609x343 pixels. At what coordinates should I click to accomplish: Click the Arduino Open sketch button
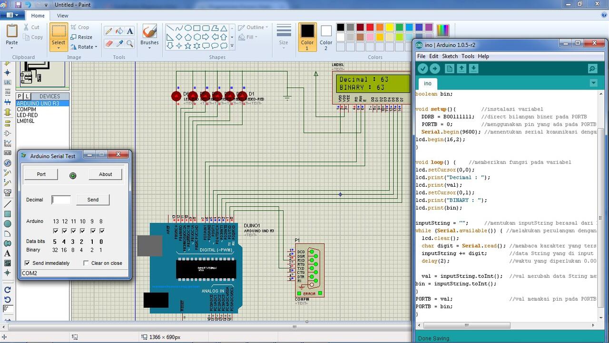(462, 69)
